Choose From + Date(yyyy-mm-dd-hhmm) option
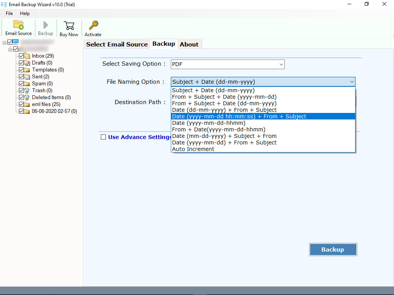394x295 pixels. tap(263, 129)
